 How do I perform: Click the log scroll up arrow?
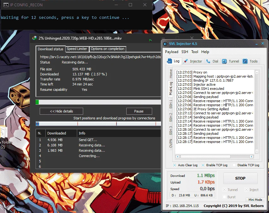point(257,73)
